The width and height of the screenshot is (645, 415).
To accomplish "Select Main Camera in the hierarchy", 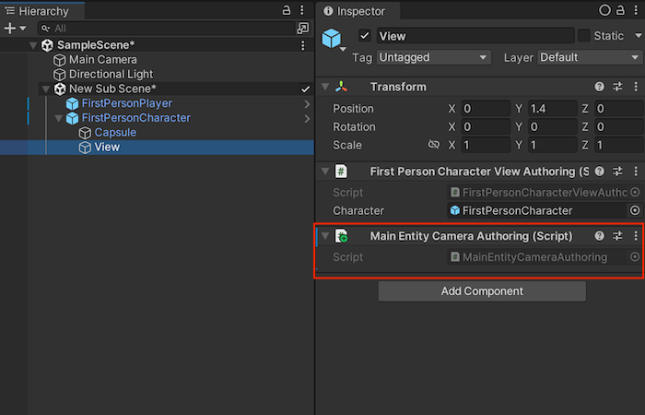I will (102, 60).
